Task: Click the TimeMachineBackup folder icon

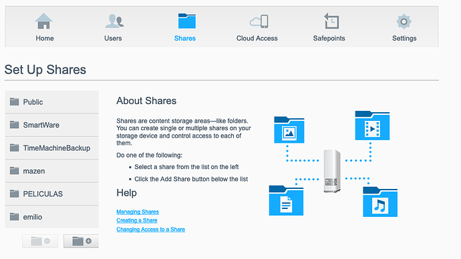Action: 15,148
